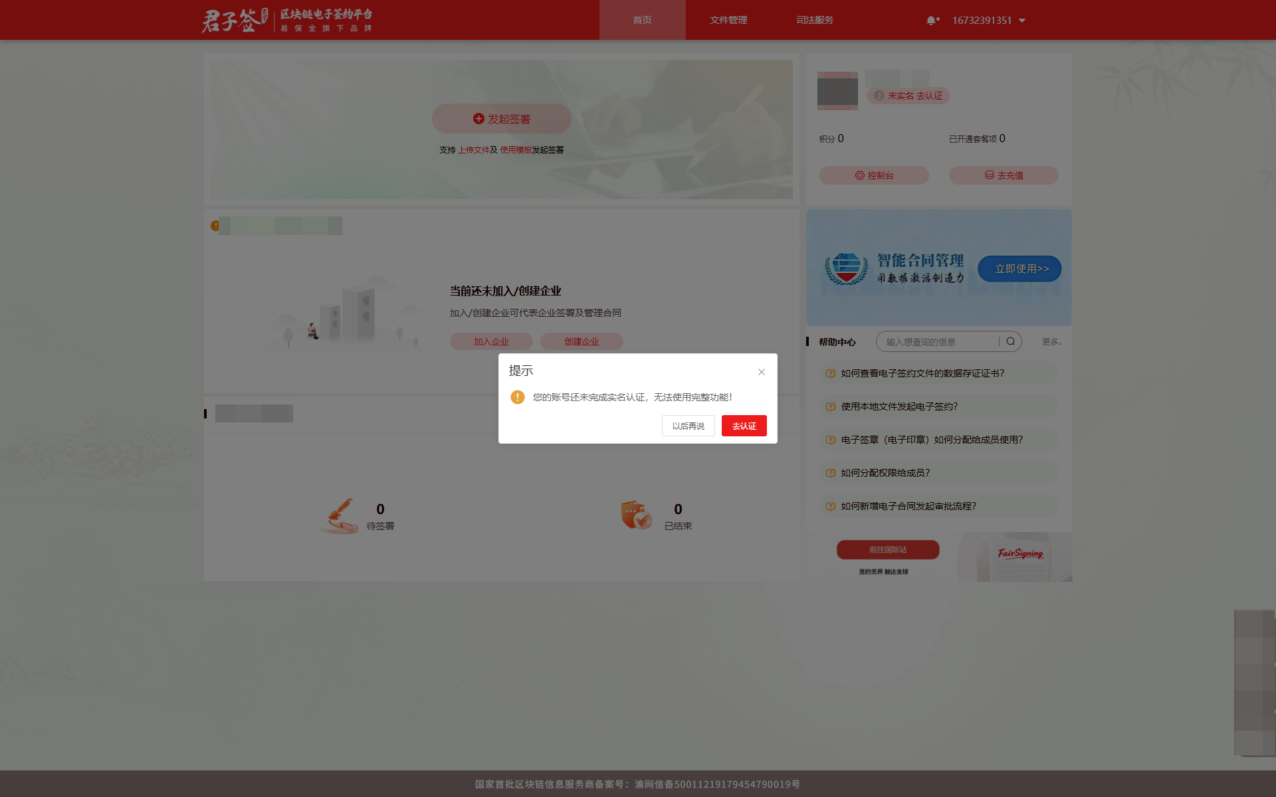The image size is (1276, 797).
Task: Open 更多 in help center
Action: pos(1051,342)
